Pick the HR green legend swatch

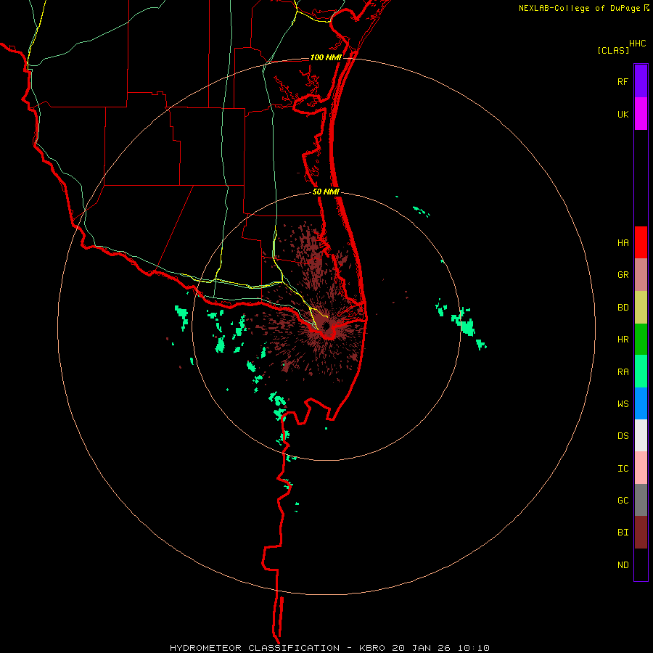641,340
